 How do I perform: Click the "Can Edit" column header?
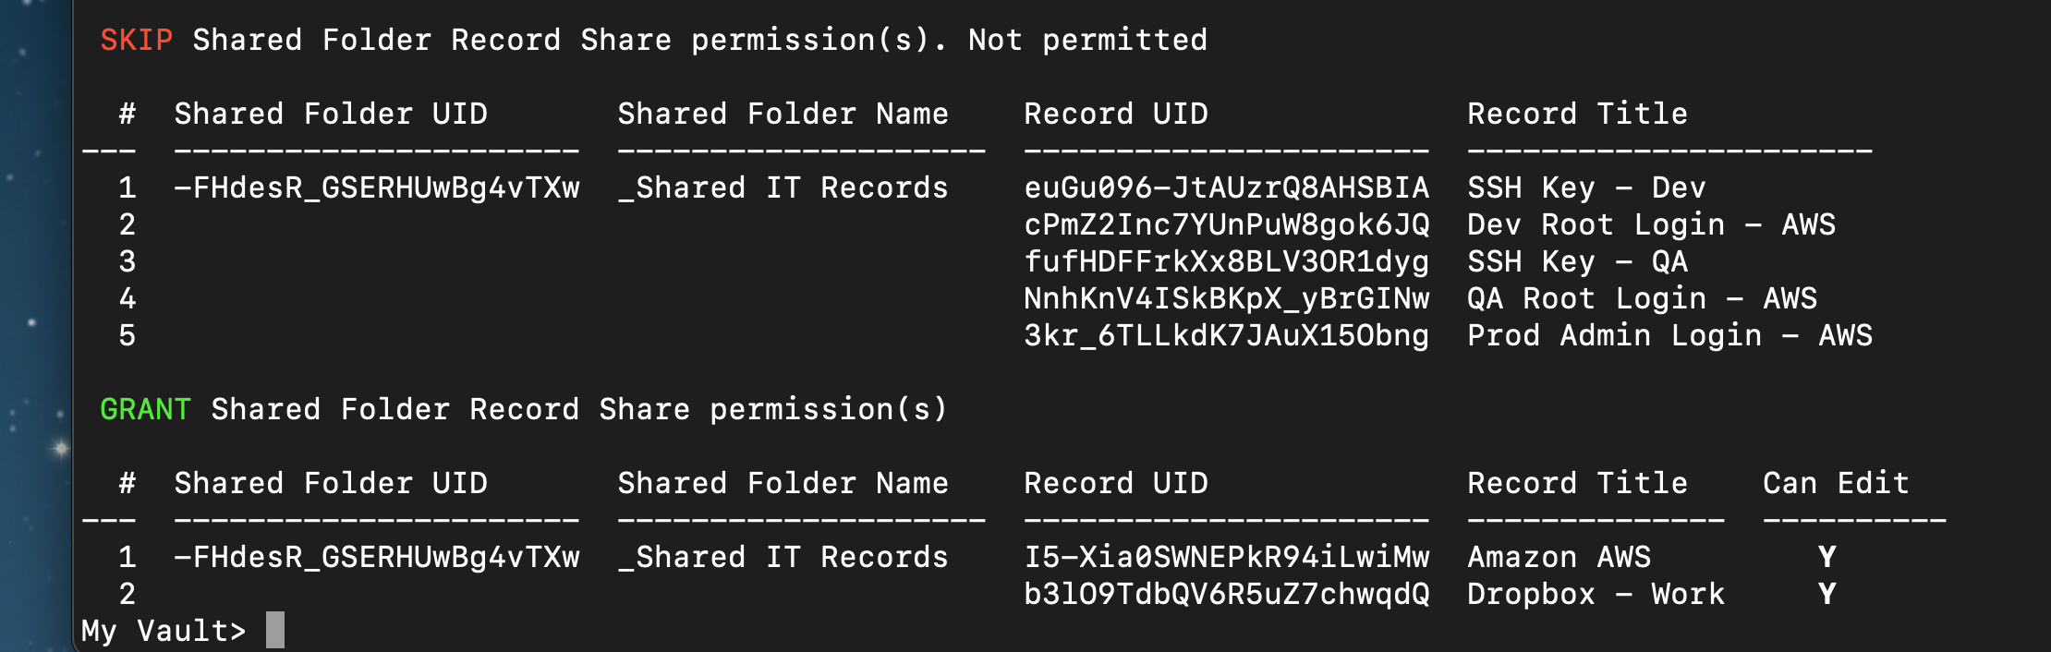[x=1835, y=483]
